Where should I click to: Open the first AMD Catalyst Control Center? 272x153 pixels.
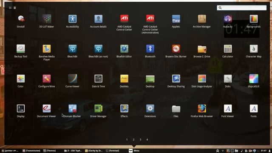[124, 23]
